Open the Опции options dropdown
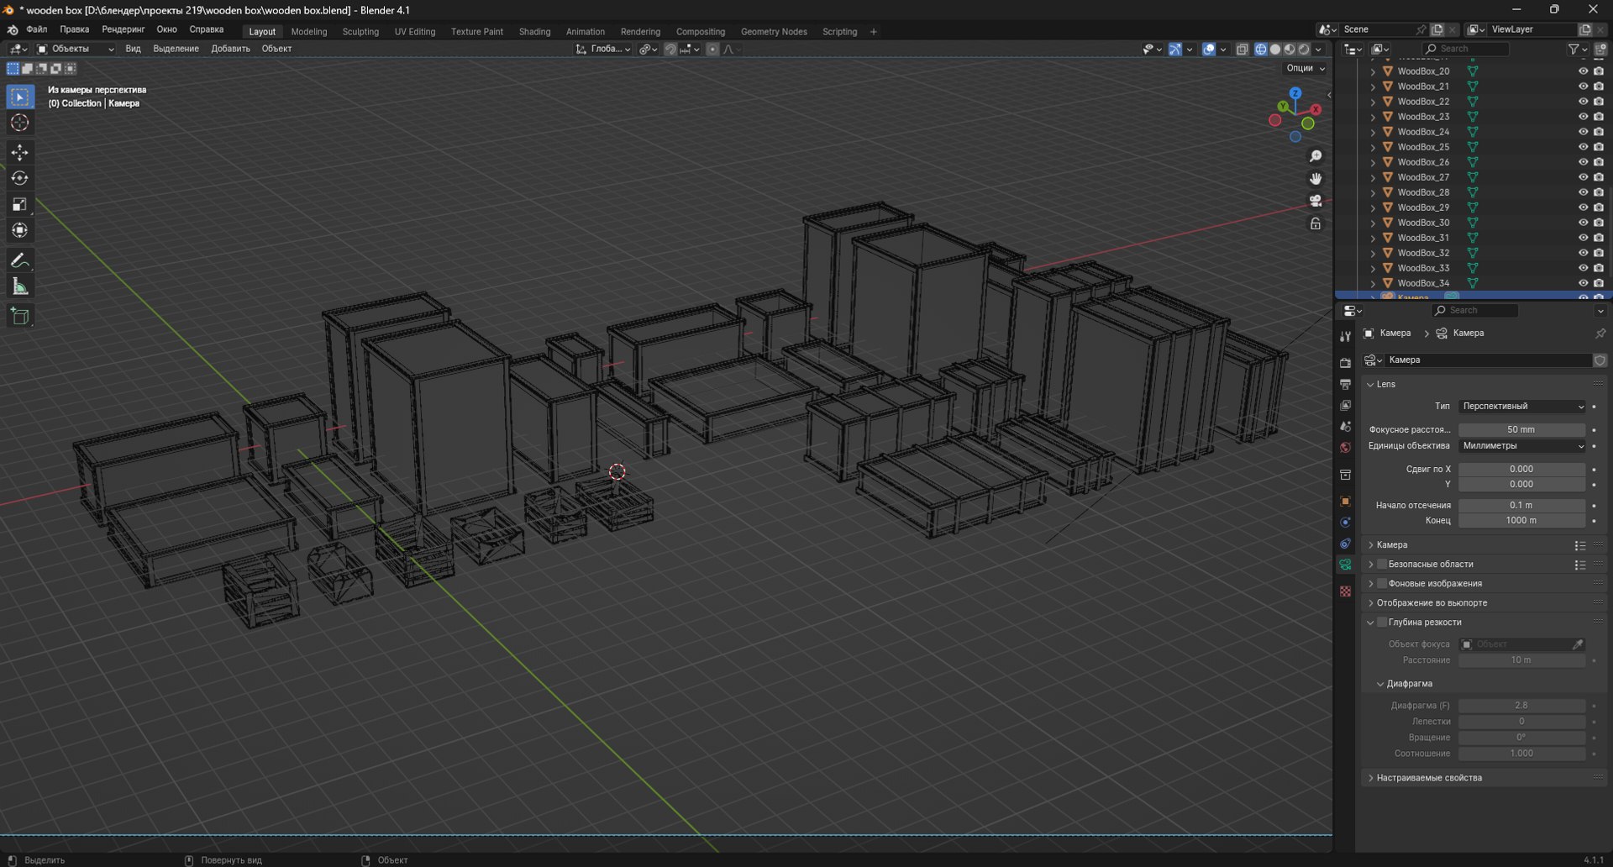The image size is (1613, 867). (1305, 68)
